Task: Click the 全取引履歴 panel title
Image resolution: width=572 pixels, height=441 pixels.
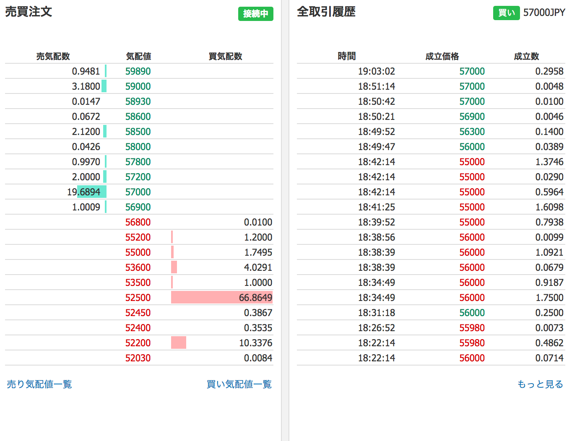Action: (326, 12)
